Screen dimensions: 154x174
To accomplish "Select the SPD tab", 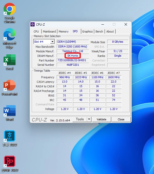I will (x=75, y=31).
